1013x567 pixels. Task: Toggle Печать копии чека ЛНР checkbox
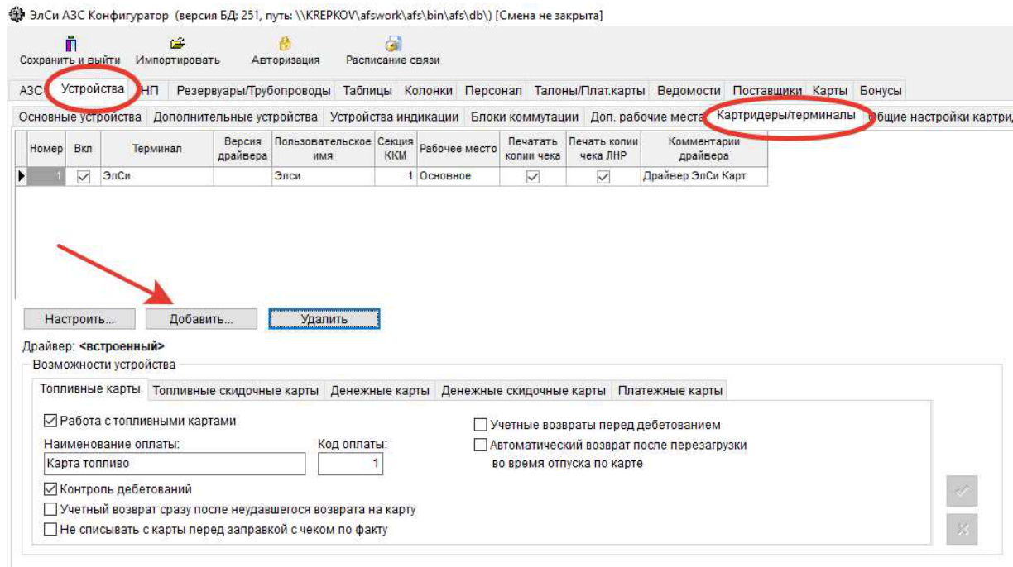coord(603,176)
